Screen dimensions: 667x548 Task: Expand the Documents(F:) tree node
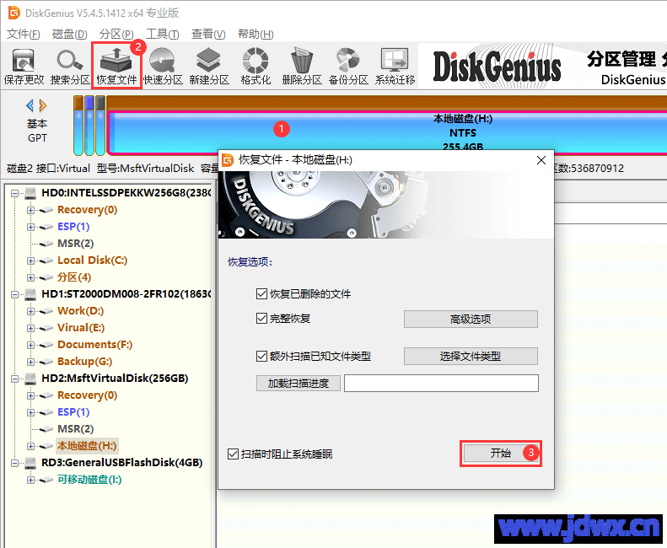(x=30, y=345)
